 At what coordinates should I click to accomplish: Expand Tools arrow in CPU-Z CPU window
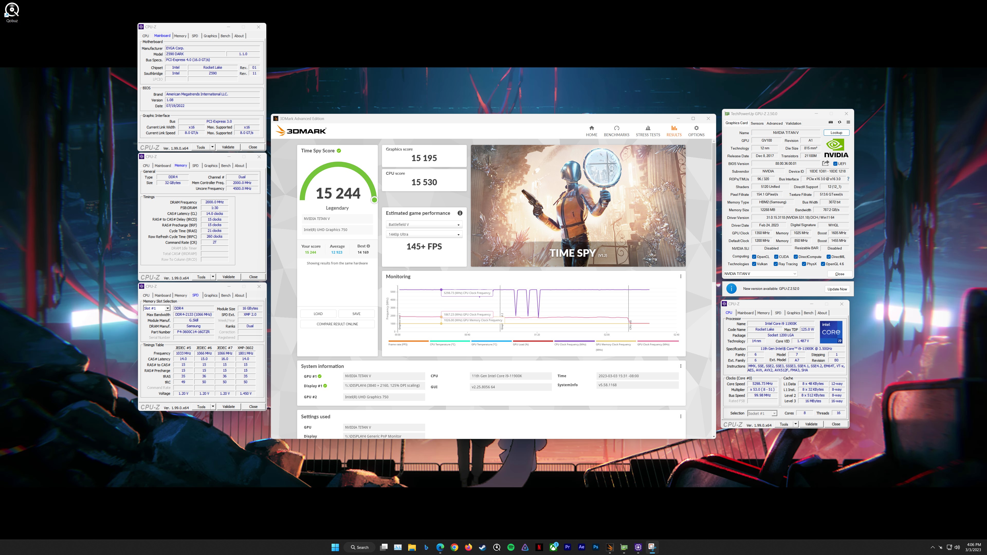(796, 424)
